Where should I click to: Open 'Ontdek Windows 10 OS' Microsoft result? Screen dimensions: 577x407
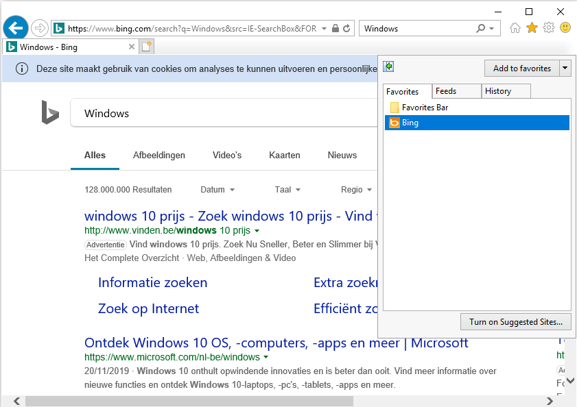(x=276, y=343)
